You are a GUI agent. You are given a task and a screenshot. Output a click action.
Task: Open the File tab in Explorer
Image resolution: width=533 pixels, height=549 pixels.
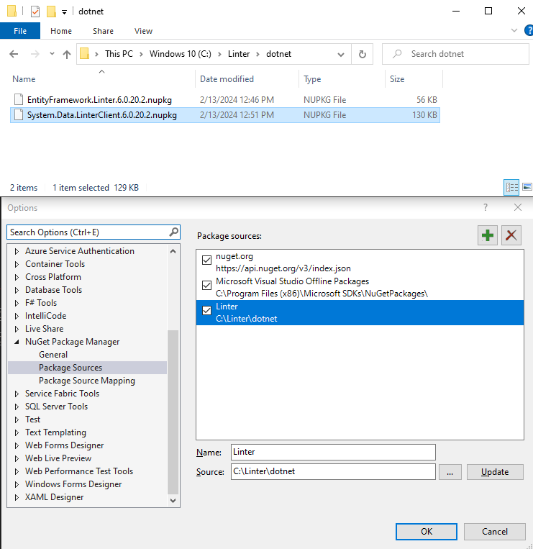(x=20, y=31)
